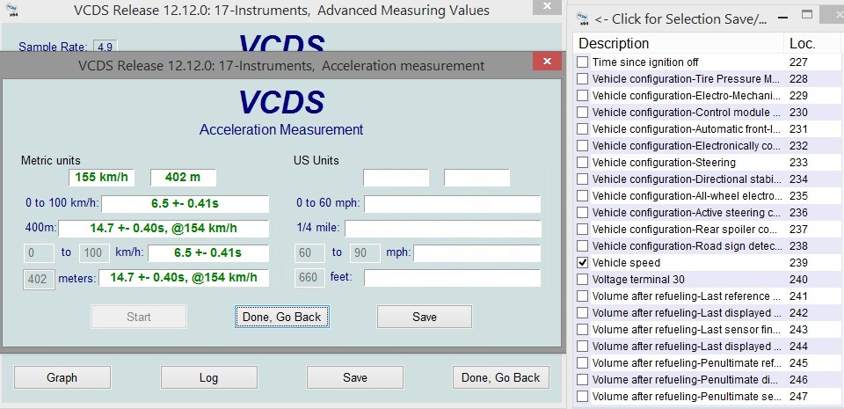
Task: Click the Sample Rate value field
Action: click(105, 47)
